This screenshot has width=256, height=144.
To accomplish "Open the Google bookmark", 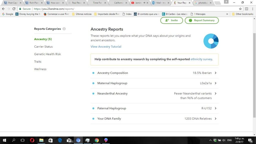I will (8, 14).
